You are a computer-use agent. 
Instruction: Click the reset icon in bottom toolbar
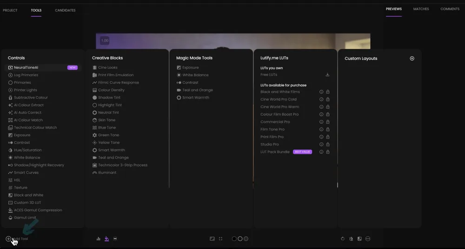(343, 239)
